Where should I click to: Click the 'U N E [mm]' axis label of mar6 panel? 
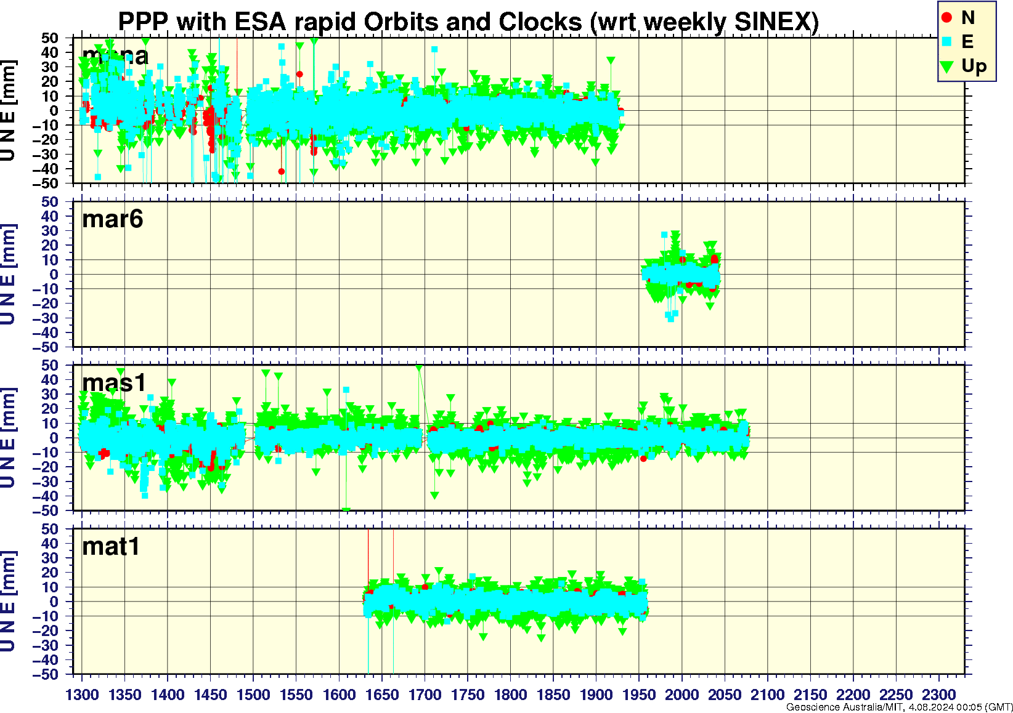[x=8, y=275]
